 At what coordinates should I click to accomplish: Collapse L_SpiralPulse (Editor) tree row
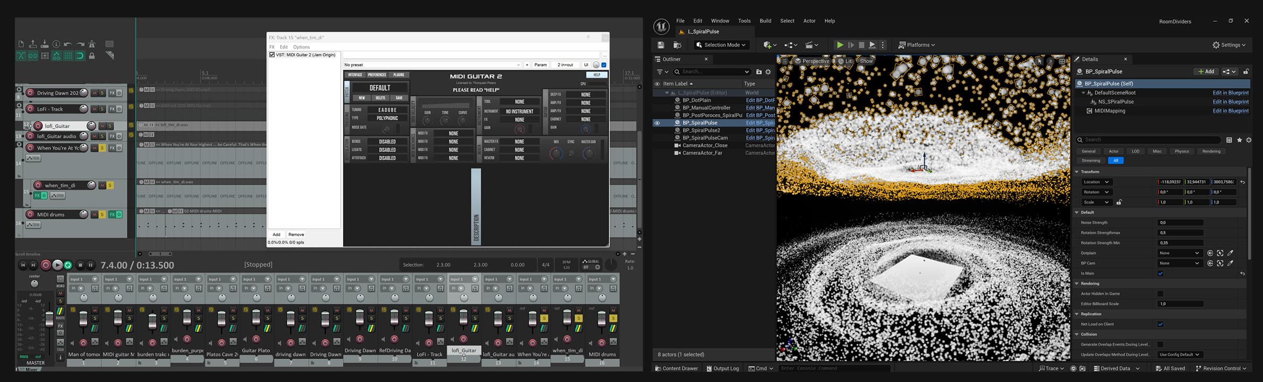pos(667,93)
